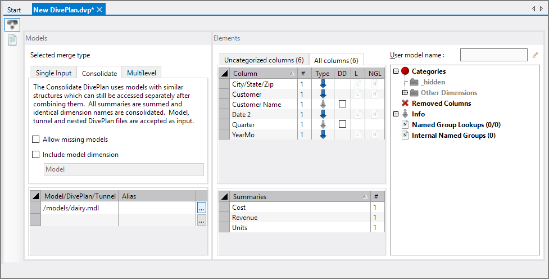Viewport: 549px width, 279px height.
Task: Enable the Allow missing models checkbox
Action: pyautogui.click(x=37, y=139)
